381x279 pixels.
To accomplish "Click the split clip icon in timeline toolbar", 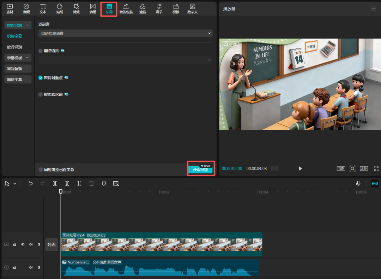I will click(55, 184).
